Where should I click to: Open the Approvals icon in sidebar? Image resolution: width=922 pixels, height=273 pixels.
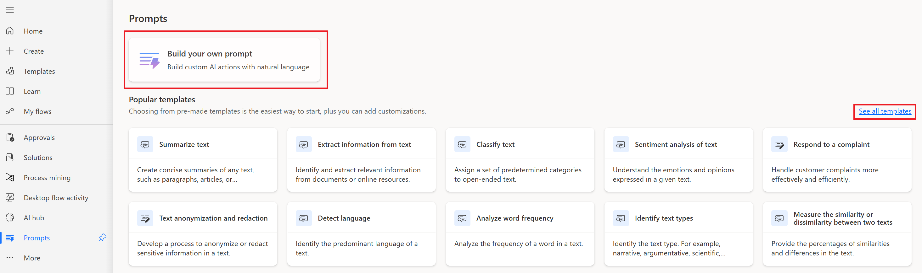coord(10,137)
